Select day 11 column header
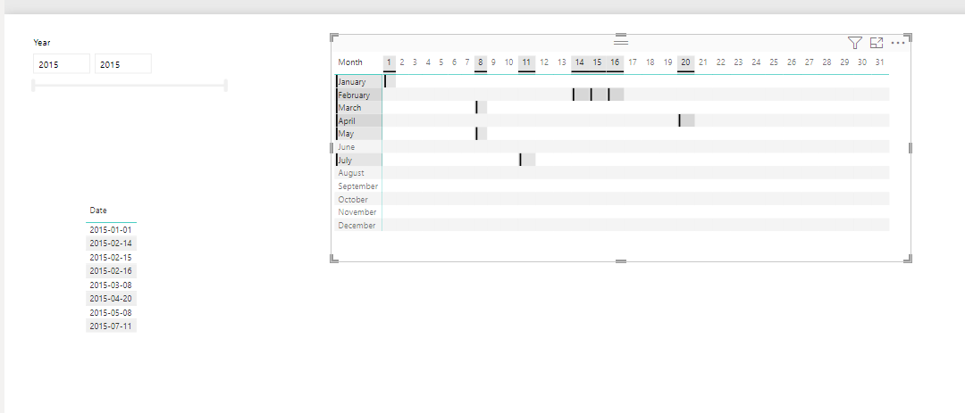 tap(526, 62)
